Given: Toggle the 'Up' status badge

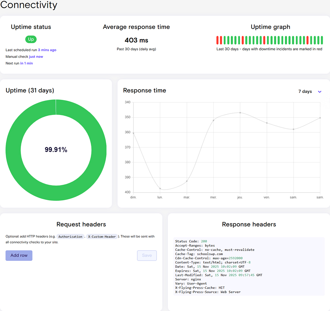Looking at the screenshot, I should (x=31, y=39).
